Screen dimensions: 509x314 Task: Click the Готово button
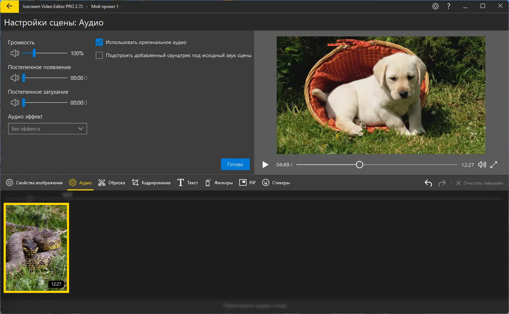(x=235, y=164)
